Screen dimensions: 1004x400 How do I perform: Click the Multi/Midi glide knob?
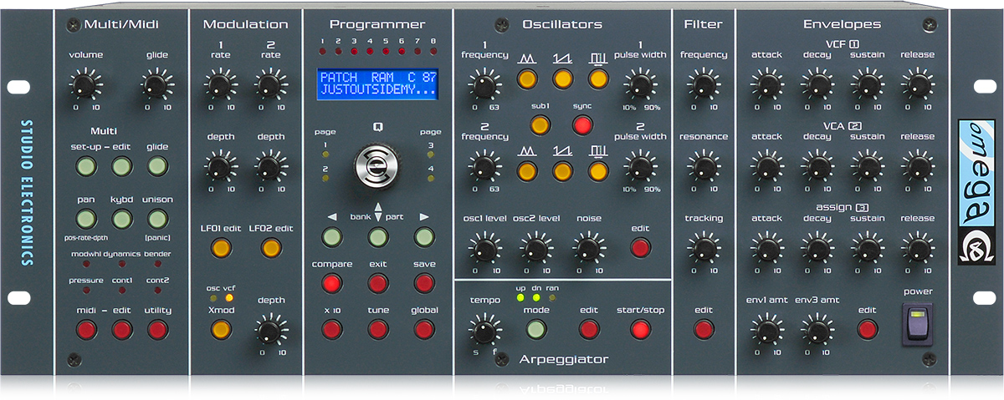156,84
